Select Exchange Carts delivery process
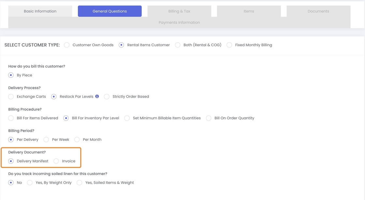The height and width of the screenshot is (200, 365). pyautogui.click(x=11, y=97)
